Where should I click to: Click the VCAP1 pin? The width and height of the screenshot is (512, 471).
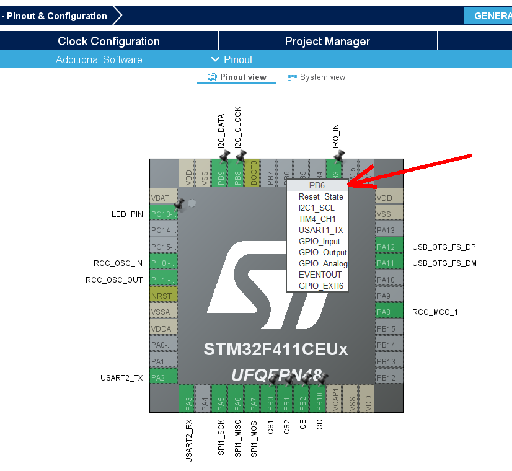(335, 398)
